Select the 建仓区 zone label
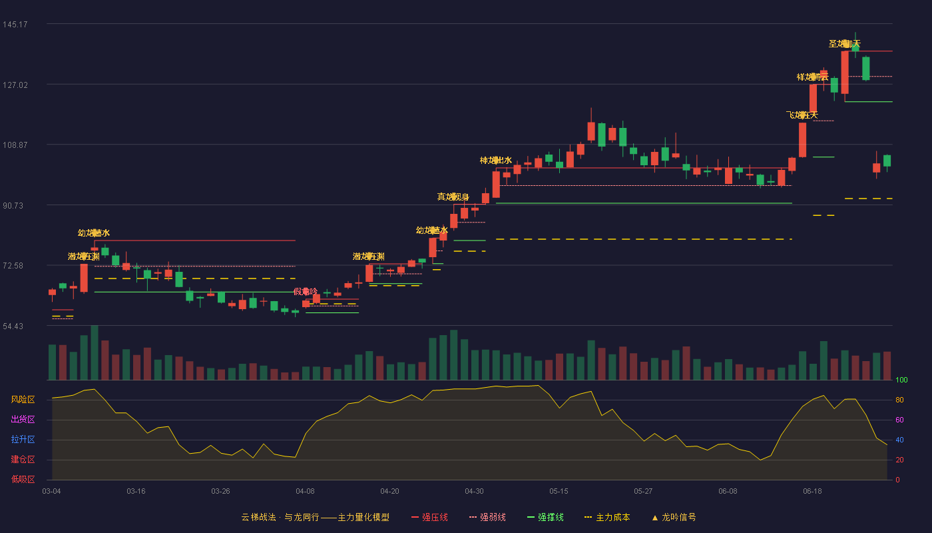Screen dimensions: 932x533 coord(23,460)
